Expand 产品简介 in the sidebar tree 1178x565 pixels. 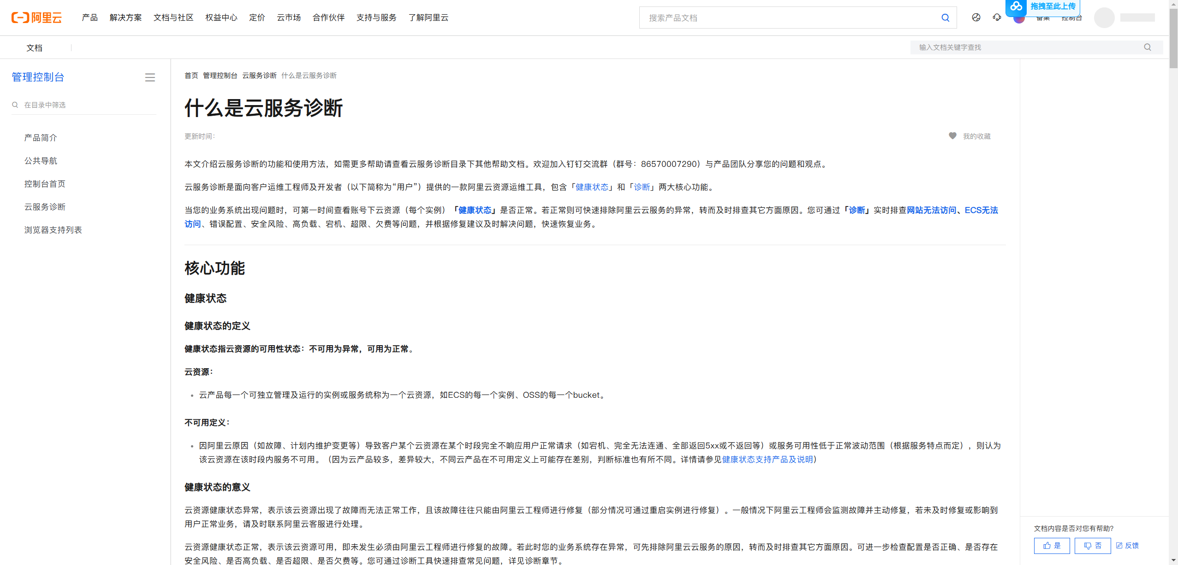click(x=41, y=138)
